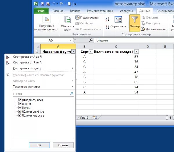
Task: Switch to the Разметка страницы tab
Action: (x=100, y=11)
